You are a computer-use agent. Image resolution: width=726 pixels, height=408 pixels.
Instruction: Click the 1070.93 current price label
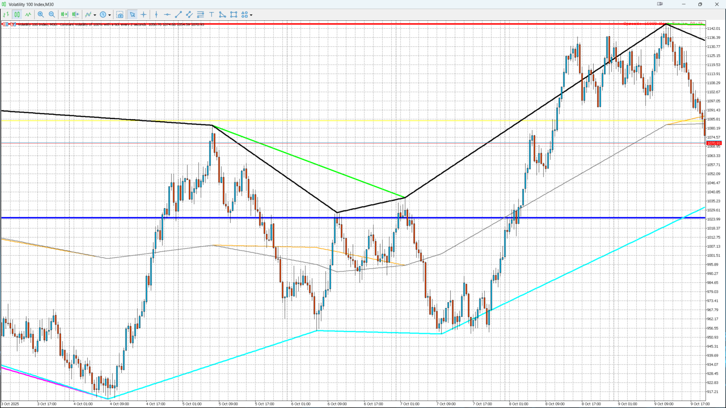pos(714,143)
